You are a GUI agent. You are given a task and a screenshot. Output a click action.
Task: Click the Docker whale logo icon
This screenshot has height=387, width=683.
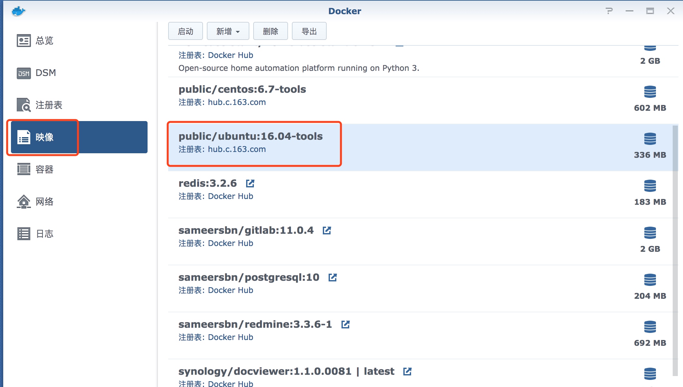[18, 11]
